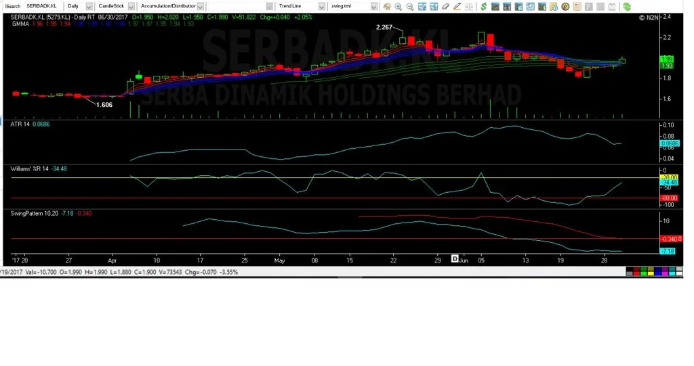Click the green dollar sign icon
Viewport: 694px width, 366px height.
484,7
